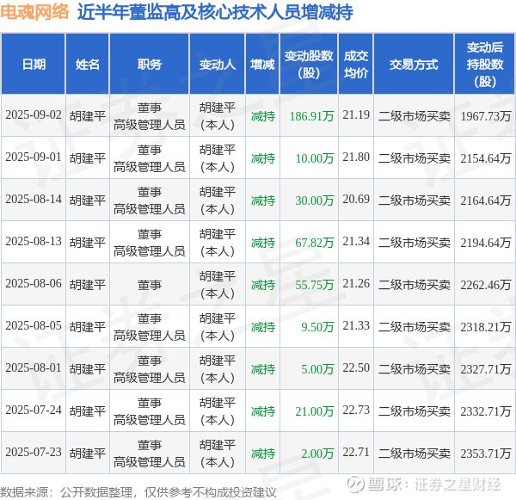This screenshot has height=500, width=516.
Task: Click the Xueqiu snowball logo icon
Action: (356, 485)
